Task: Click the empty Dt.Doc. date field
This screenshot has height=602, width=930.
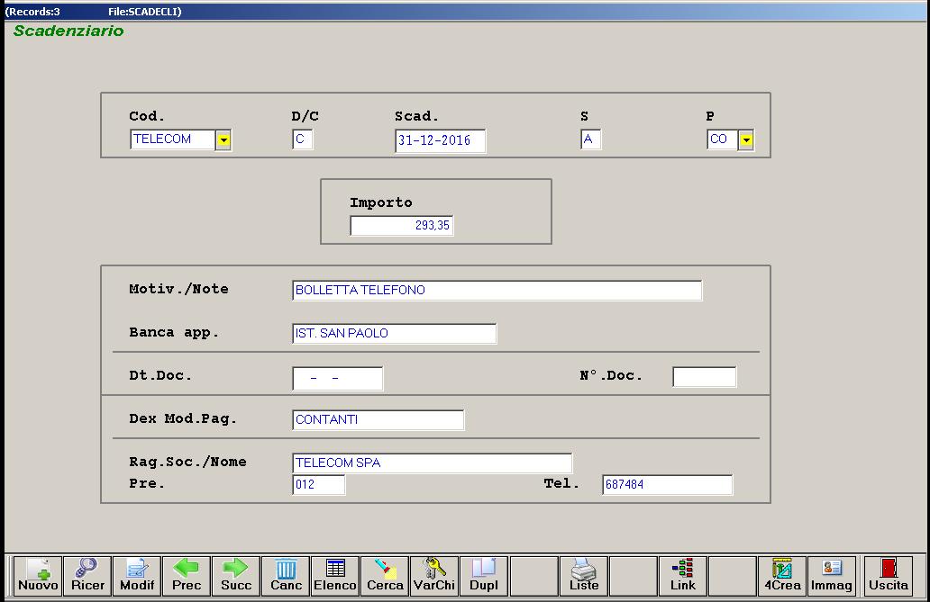Action: click(x=337, y=379)
